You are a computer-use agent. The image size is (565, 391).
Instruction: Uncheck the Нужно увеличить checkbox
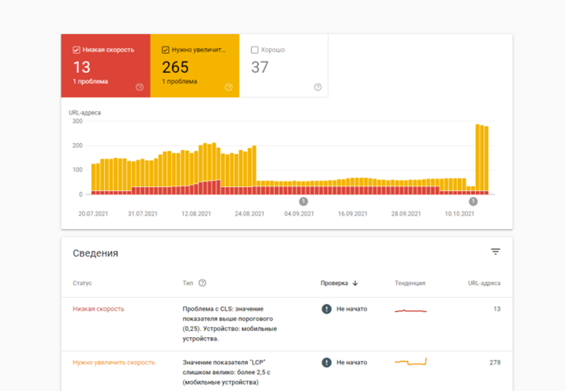pos(165,50)
